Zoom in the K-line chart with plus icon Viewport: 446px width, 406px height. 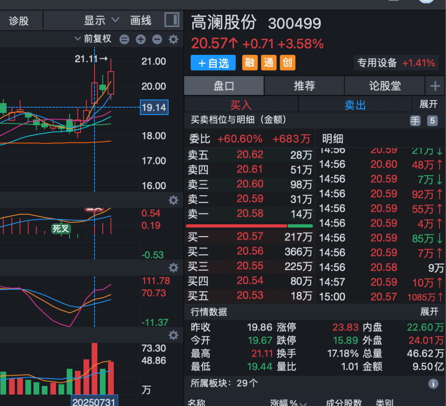[141, 39]
